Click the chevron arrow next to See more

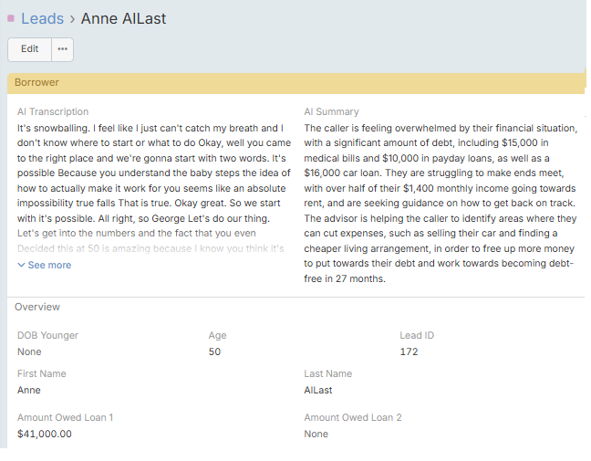pos(21,266)
